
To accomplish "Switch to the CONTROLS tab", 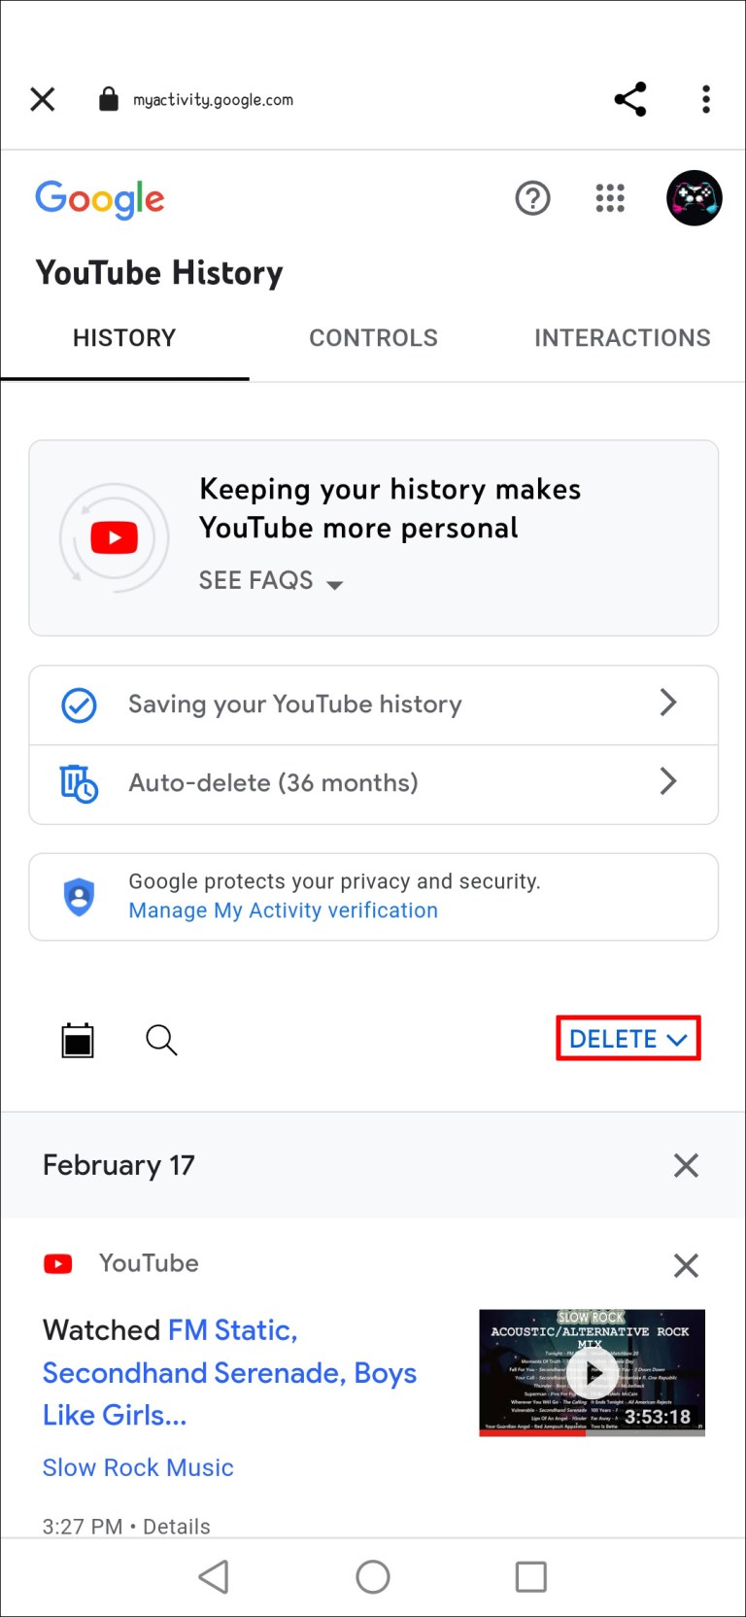I will [x=373, y=337].
